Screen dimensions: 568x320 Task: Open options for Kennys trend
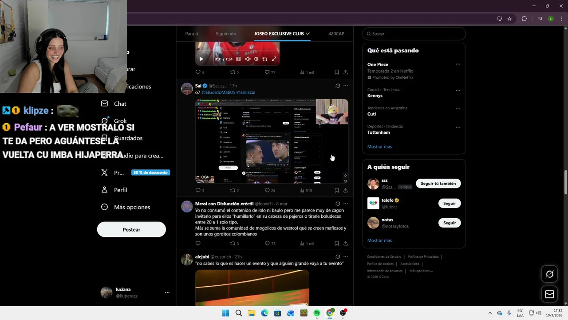458,90
